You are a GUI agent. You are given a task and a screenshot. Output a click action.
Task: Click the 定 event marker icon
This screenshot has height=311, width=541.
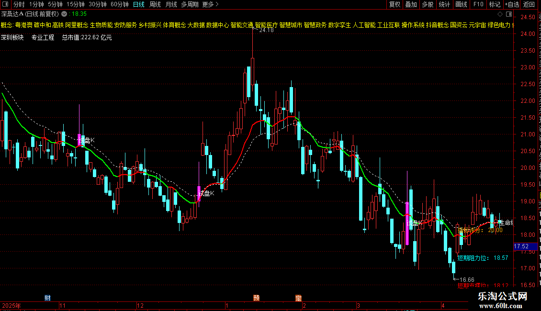[298, 298]
